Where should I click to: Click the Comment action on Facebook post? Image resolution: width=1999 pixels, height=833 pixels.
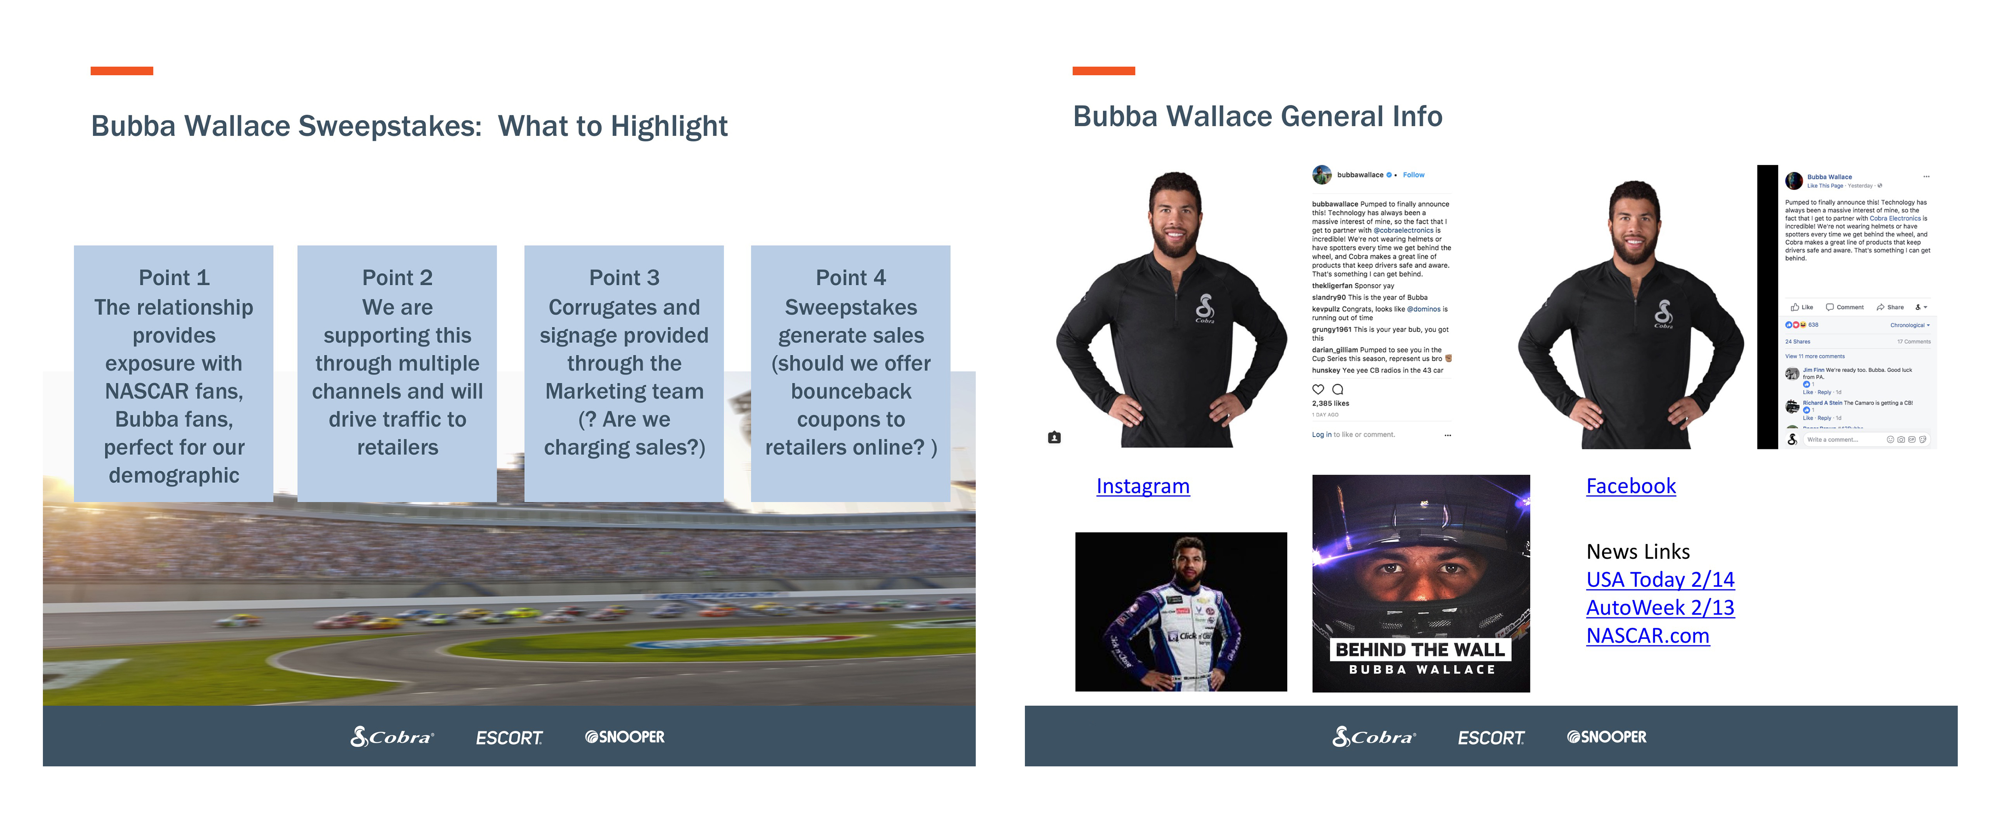tap(1844, 307)
